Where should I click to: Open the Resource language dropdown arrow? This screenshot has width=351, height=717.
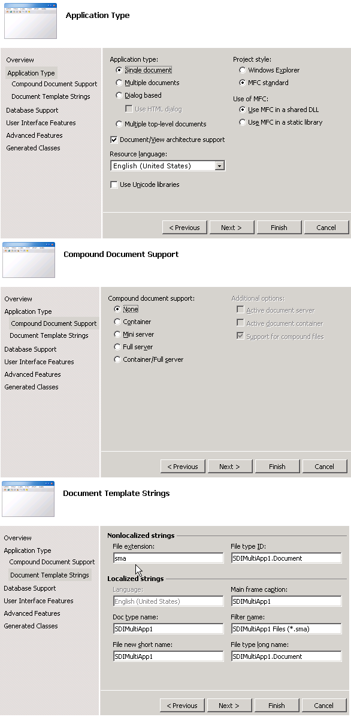220,165
